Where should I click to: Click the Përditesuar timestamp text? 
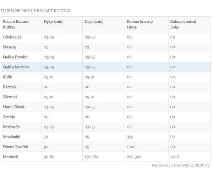point(181,165)
